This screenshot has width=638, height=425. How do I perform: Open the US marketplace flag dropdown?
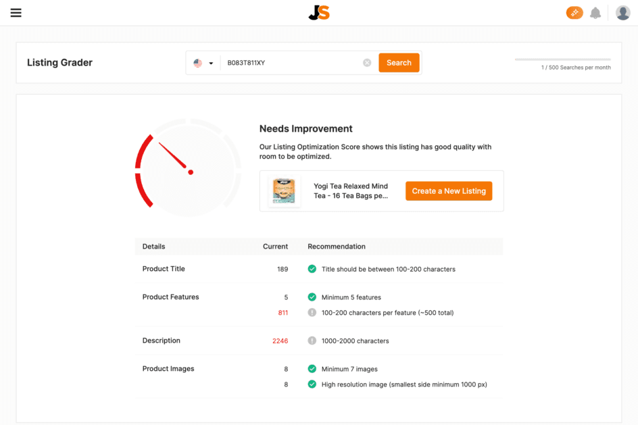(x=203, y=63)
